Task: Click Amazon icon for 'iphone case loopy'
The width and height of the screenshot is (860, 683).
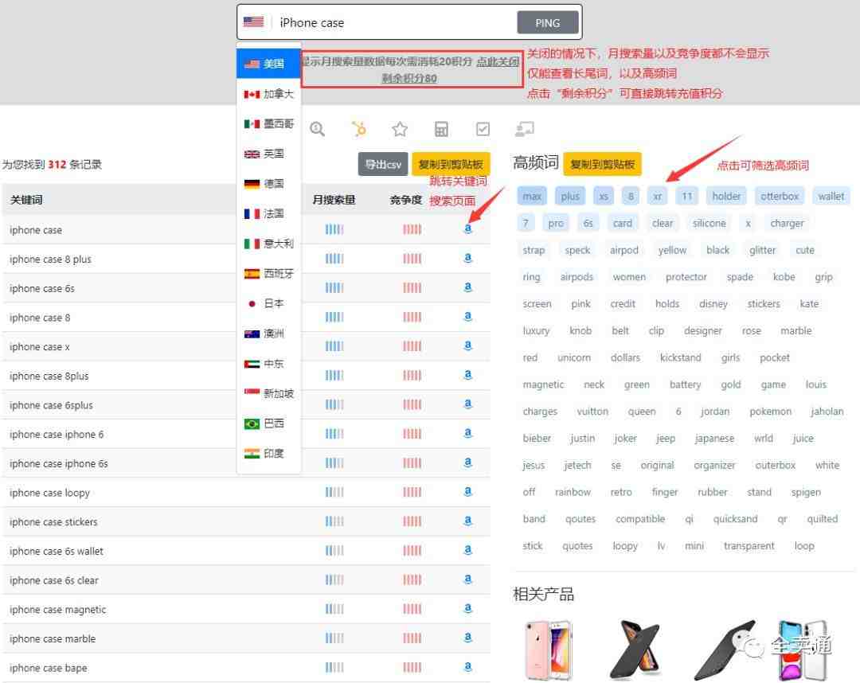Action: (468, 492)
